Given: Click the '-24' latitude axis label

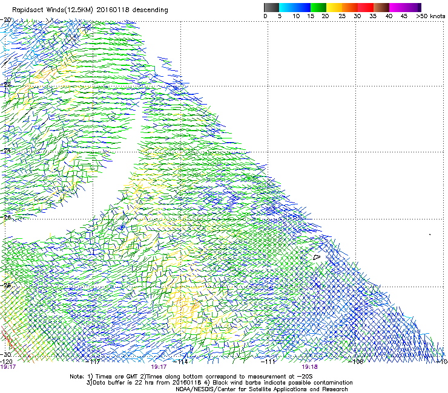Looking at the screenshot, I should pyautogui.click(x=5, y=151).
